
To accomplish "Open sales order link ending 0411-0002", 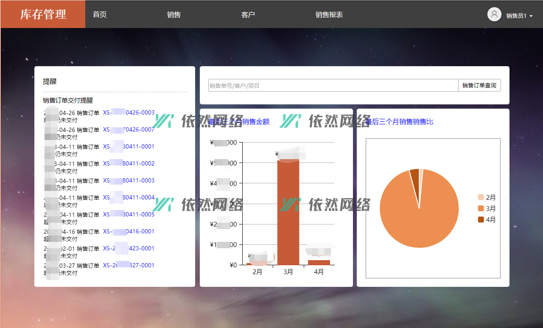I will pos(129,163).
